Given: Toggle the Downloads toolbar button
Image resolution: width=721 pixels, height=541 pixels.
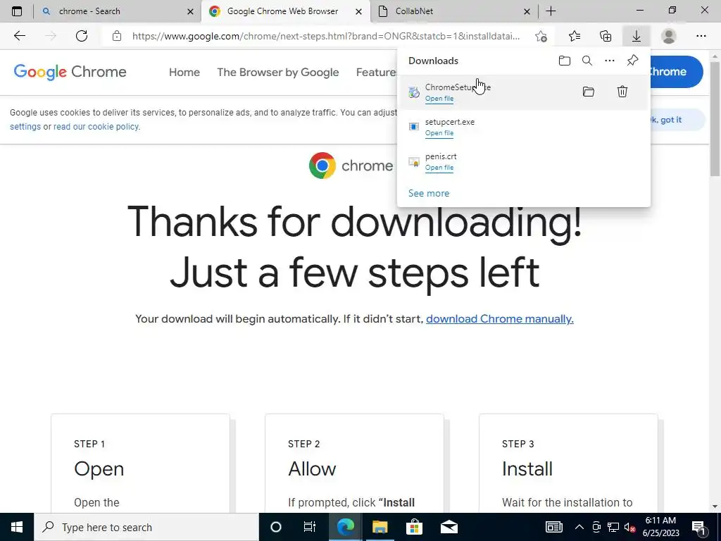Looking at the screenshot, I should pyautogui.click(x=637, y=36).
